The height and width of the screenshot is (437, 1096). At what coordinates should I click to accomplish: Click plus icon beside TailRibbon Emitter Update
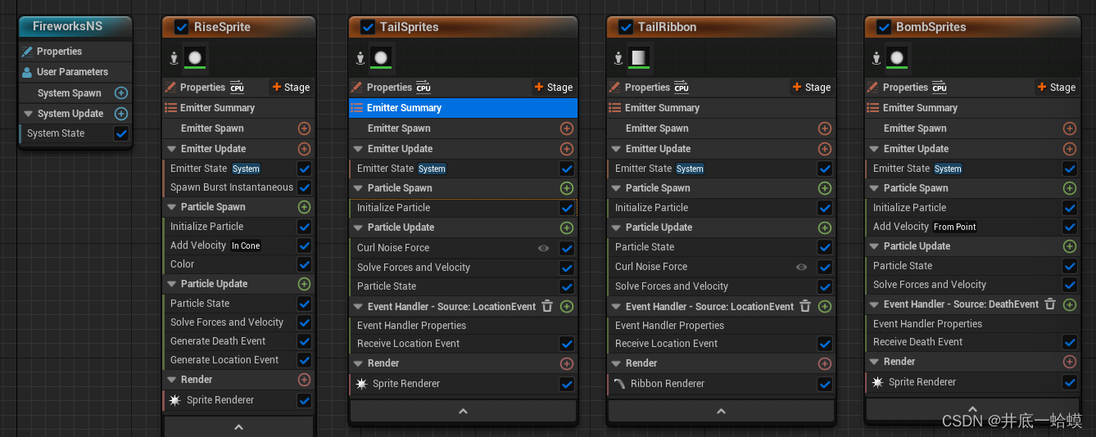click(x=825, y=149)
